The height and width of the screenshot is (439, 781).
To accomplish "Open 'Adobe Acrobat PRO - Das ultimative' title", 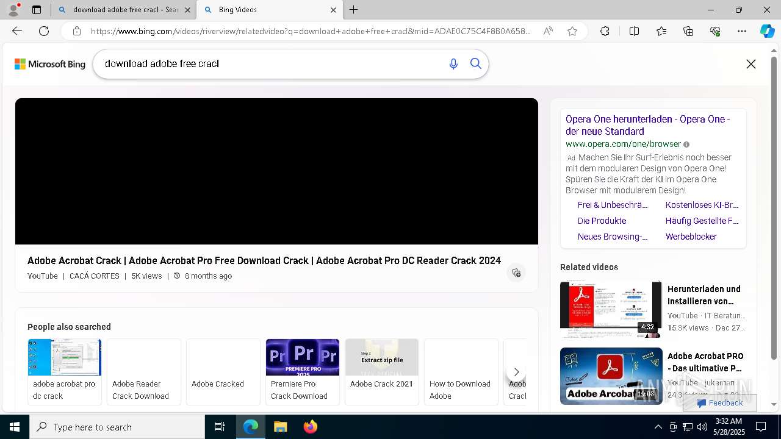I will tap(705, 362).
